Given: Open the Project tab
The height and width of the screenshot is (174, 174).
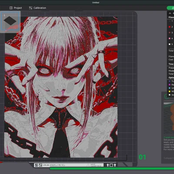Looking at the screenshot, I should [x=16, y=8].
